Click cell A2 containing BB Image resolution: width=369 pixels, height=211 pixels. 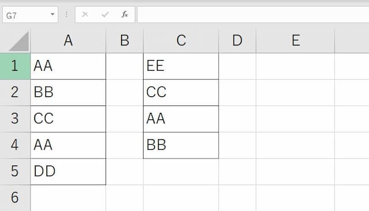[68, 92]
